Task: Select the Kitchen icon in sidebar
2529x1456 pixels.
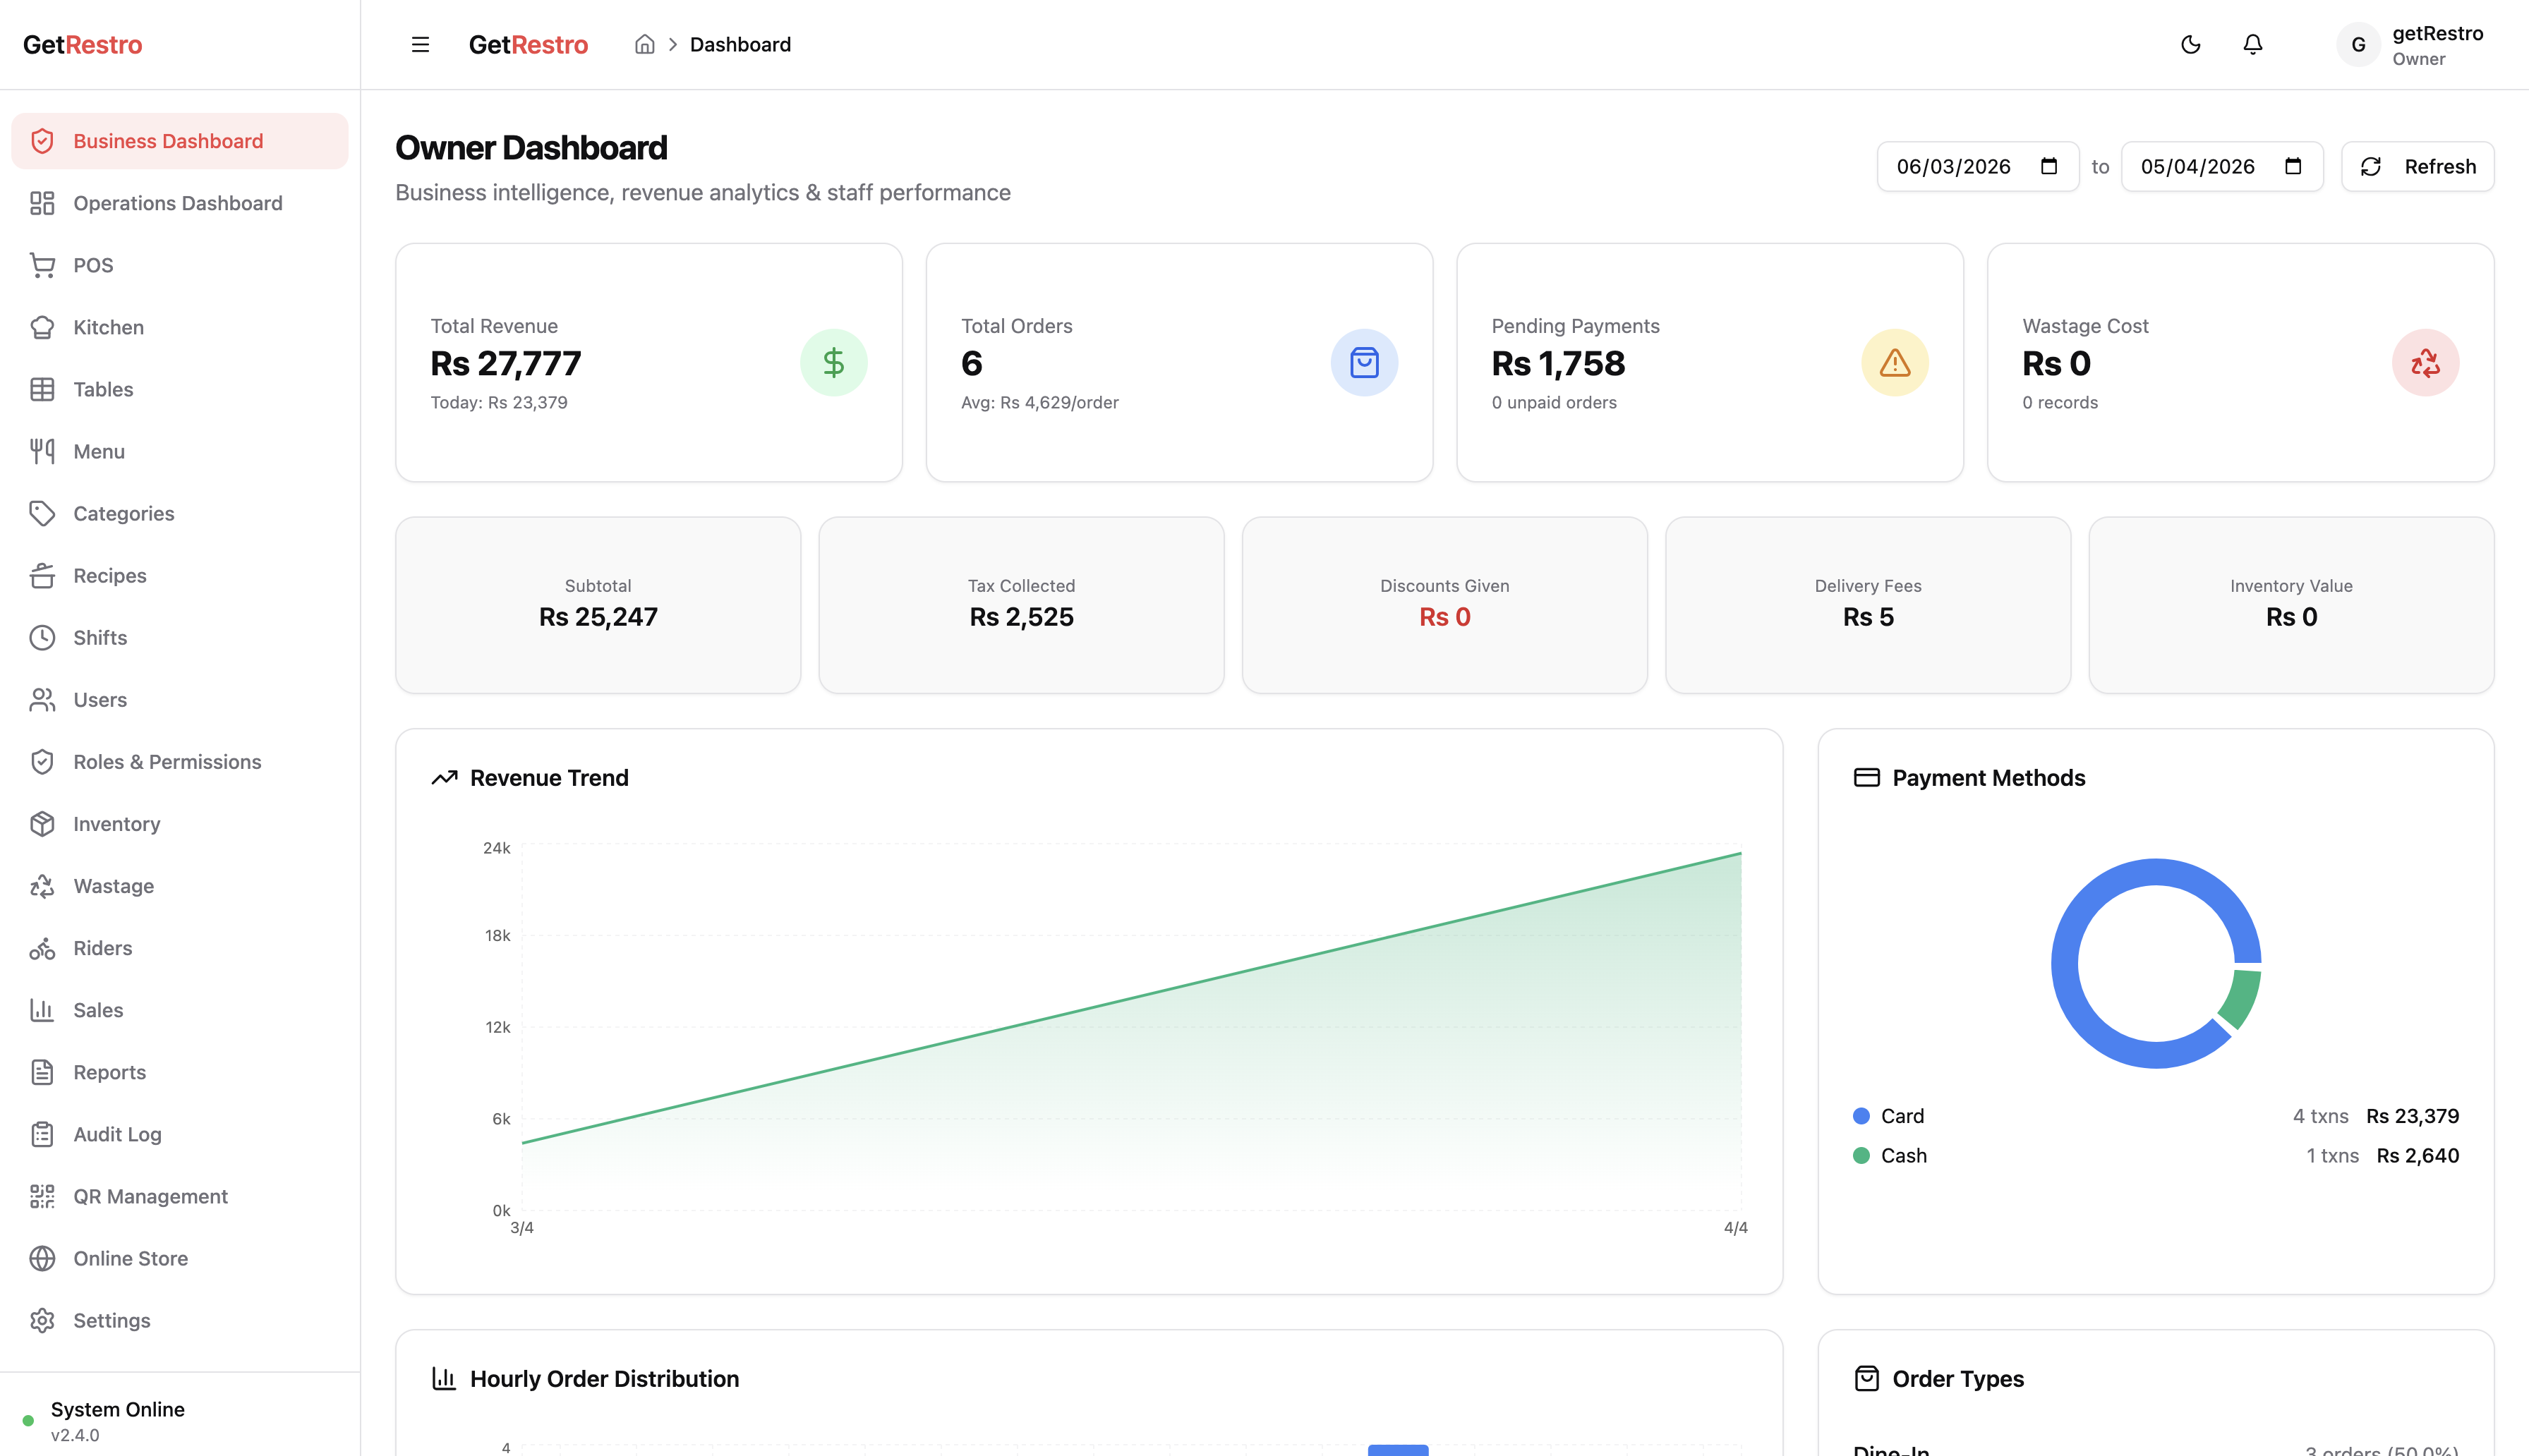Action: tap(43, 327)
